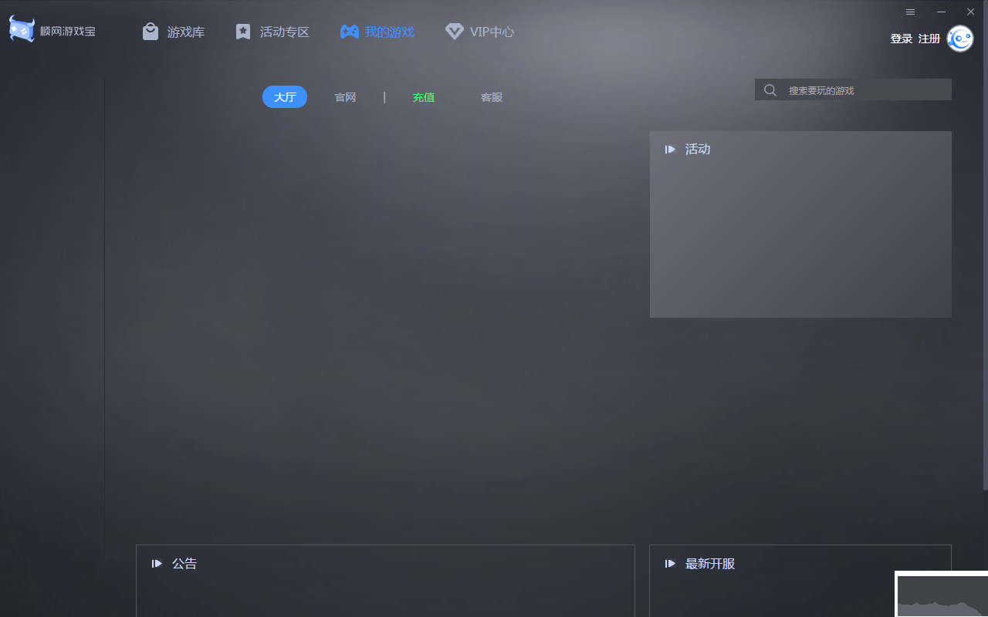The height and width of the screenshot is (617, 988).
Task: Click the play arrow icon beside 最新开服
Action: click(x=669, y=563)
